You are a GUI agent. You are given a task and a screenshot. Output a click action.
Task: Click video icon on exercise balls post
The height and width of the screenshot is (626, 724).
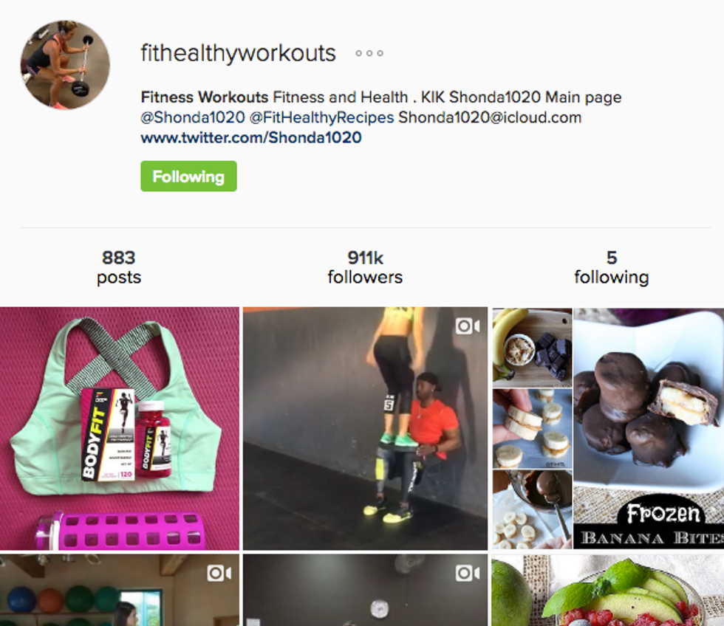click(x=219, y=574)
